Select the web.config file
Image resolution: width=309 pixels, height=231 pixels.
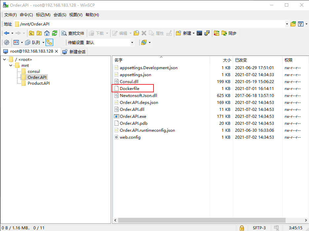pos(130,137)
